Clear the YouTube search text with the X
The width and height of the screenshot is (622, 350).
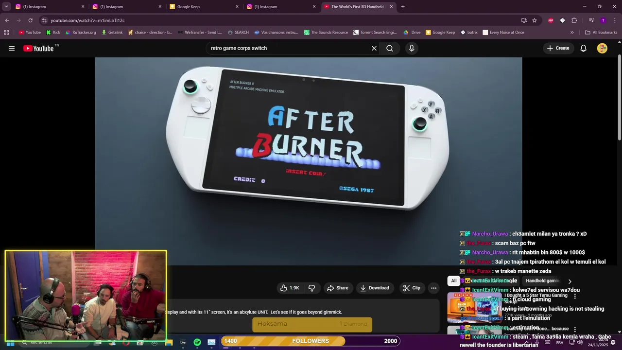click(x=374, y=48)
